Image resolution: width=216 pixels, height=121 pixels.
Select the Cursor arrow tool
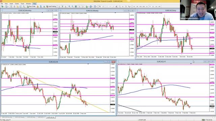tap(100, 6)
